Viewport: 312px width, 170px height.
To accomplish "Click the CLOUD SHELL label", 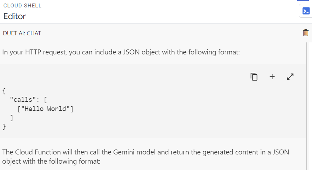I will (22, 6).
